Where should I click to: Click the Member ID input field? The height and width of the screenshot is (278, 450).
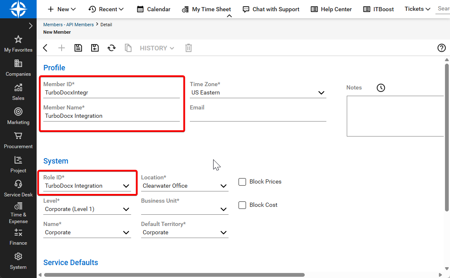112,93
